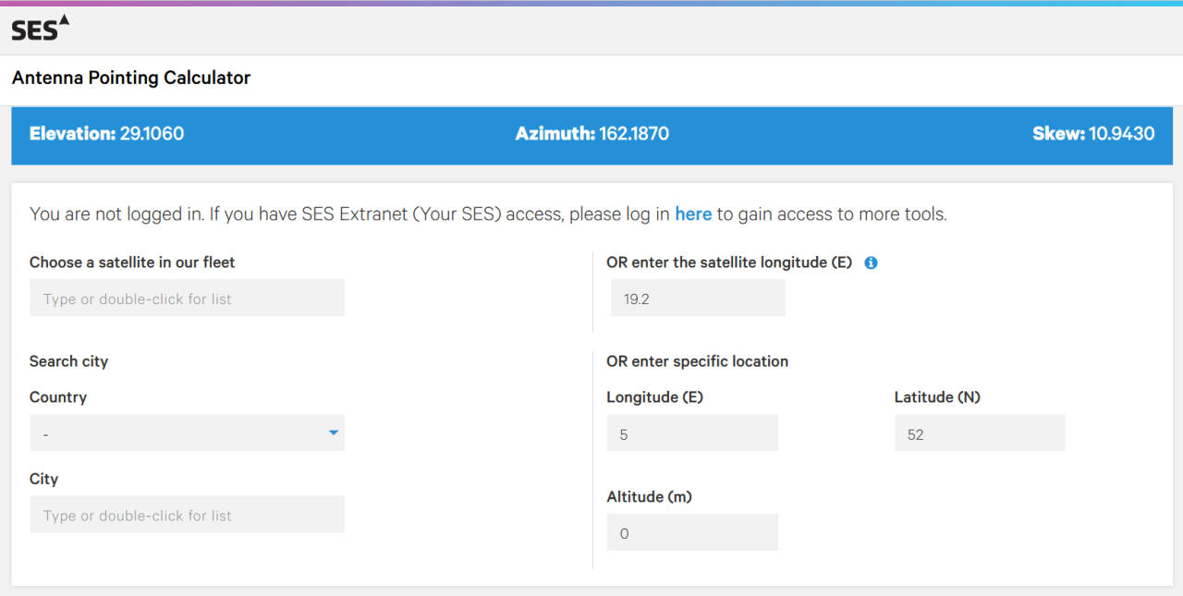
Task: Click the satellite longitude field showing 19.2
Action: [698, 298]
